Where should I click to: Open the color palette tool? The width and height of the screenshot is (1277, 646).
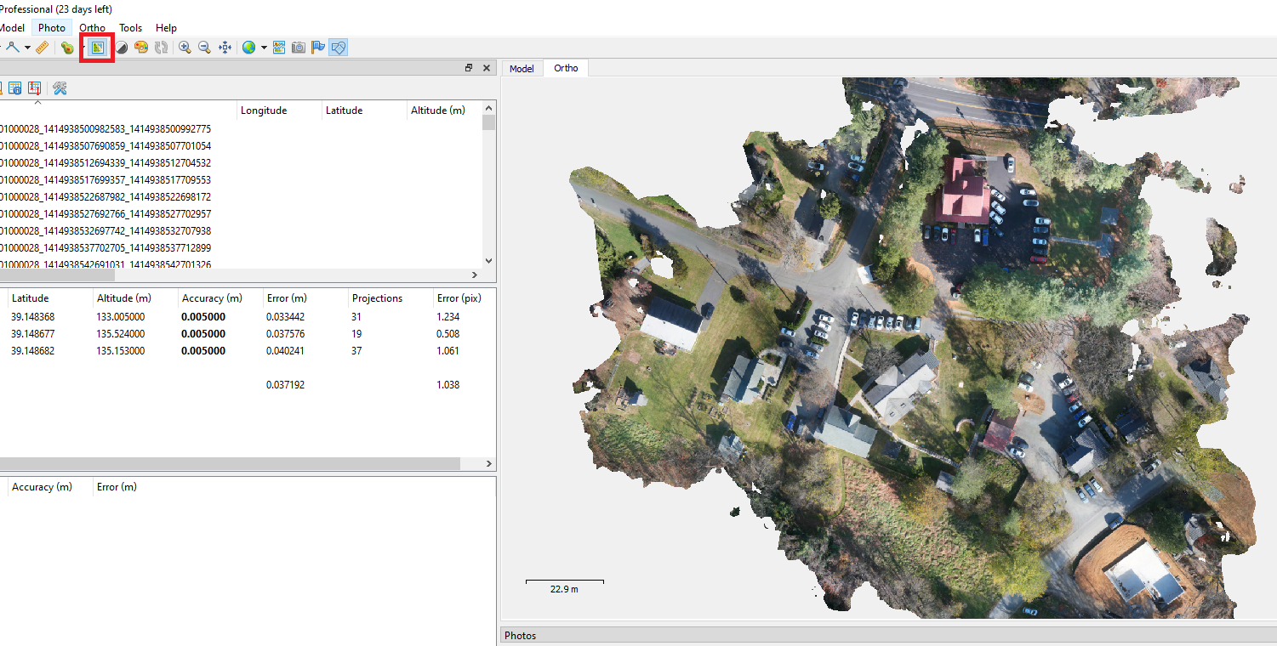[x=141, y=48]
